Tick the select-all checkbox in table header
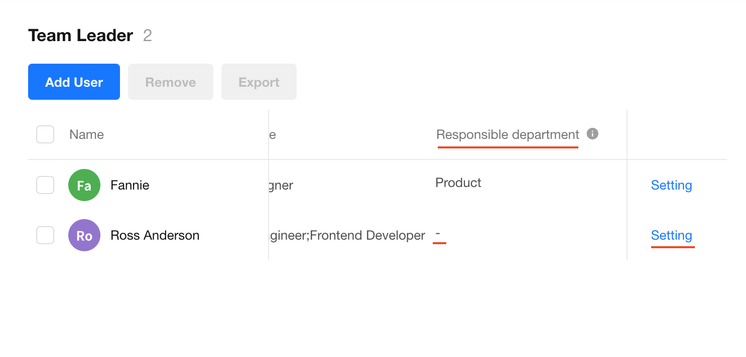Screen dimensions: 746x357 coord(45,134)
